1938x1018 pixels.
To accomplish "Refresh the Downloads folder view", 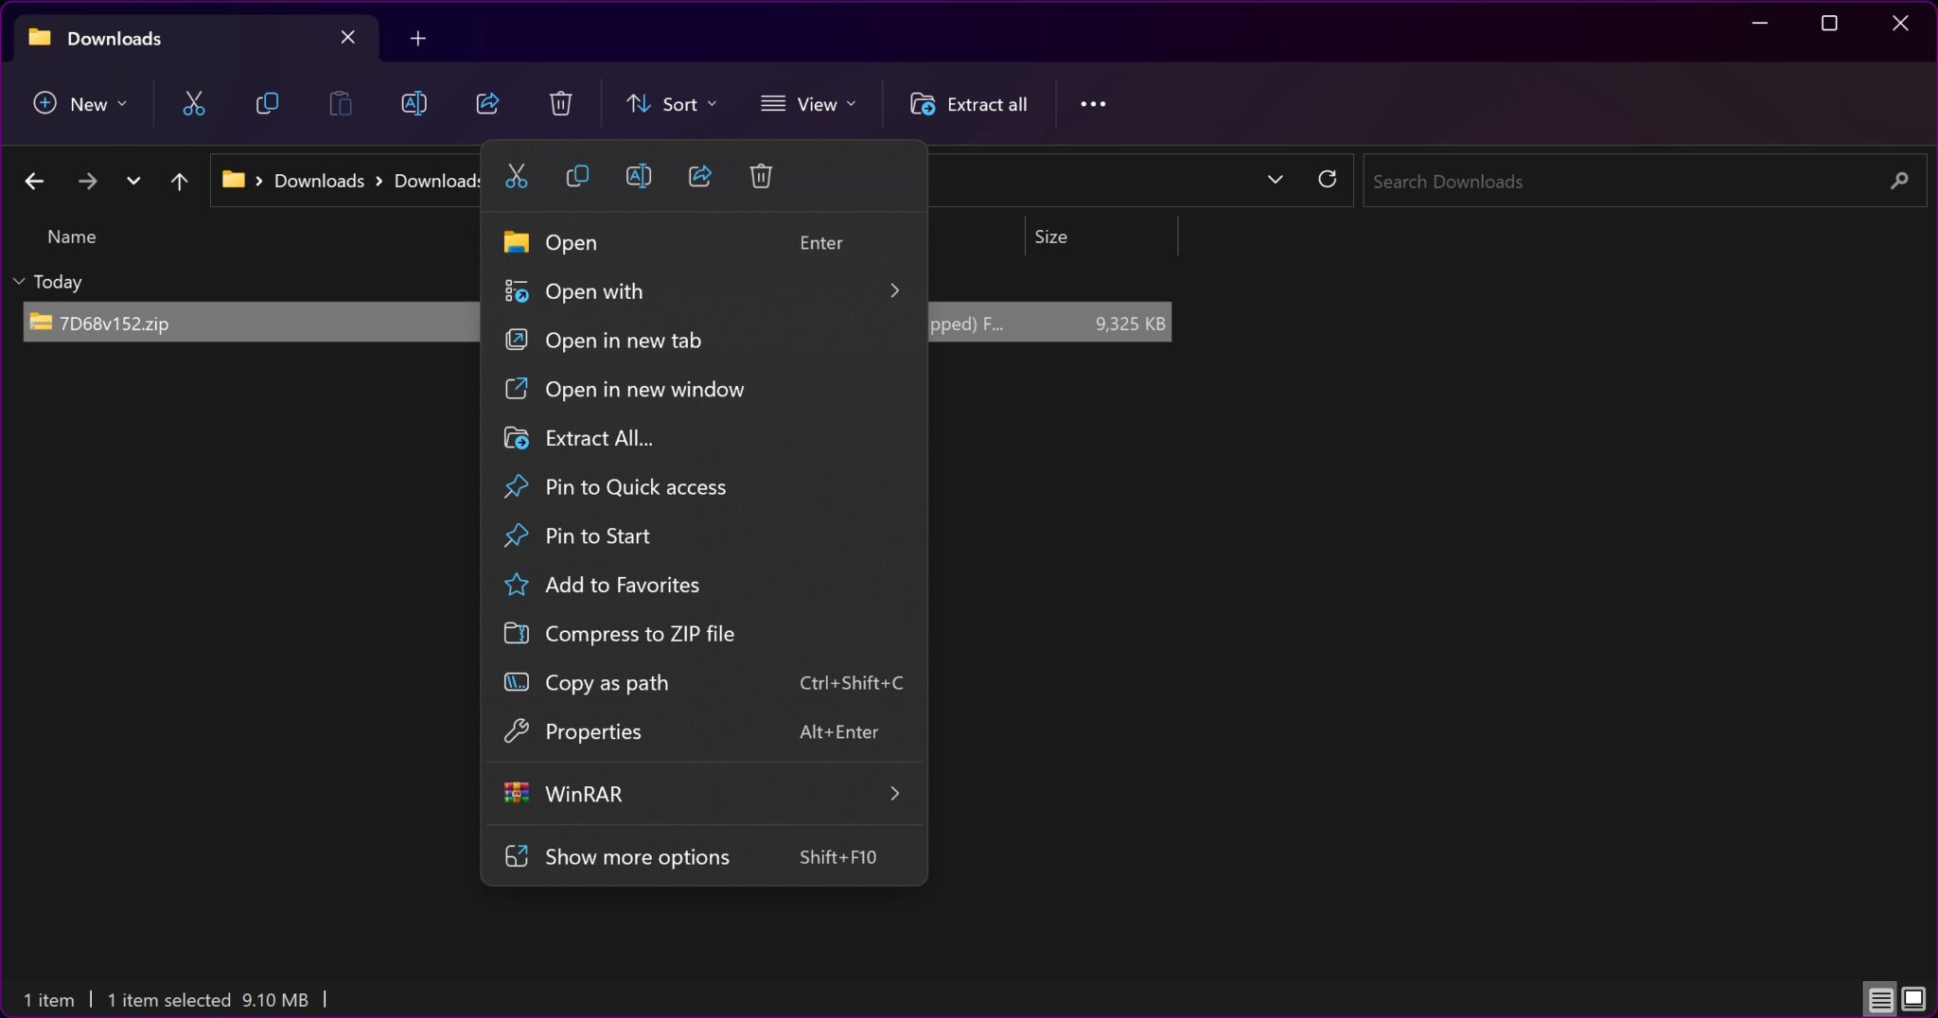I will 1327,180.
